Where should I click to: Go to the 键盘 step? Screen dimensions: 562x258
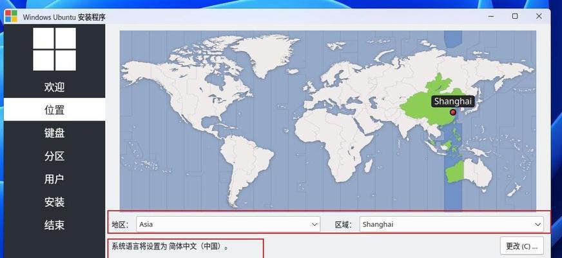(55, 133)
